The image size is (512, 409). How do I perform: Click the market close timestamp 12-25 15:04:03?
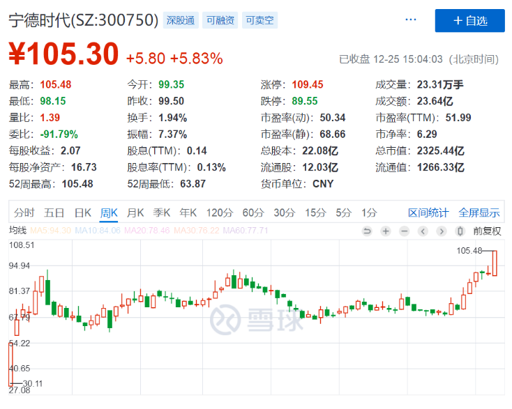[x=408, y=59]
